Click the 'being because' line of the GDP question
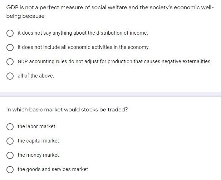 (25, 16)
